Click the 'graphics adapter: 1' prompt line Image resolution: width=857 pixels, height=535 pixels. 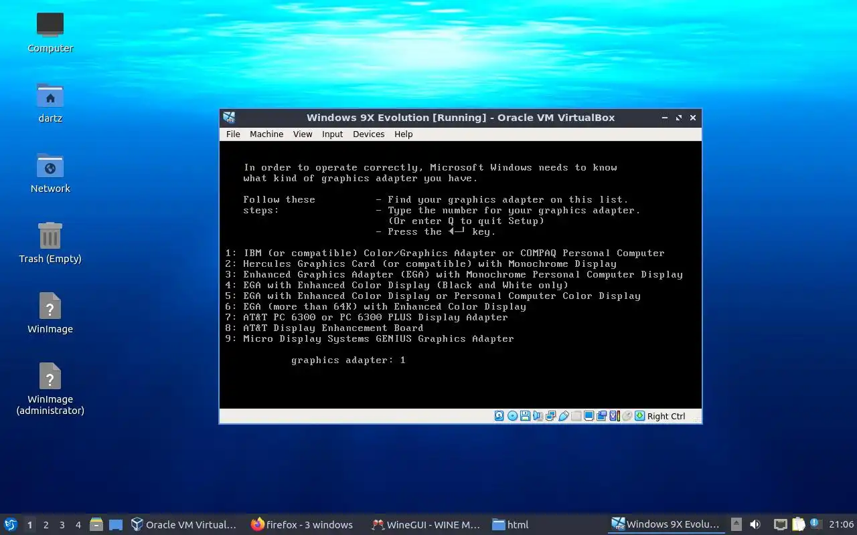[x=348, y=360]
